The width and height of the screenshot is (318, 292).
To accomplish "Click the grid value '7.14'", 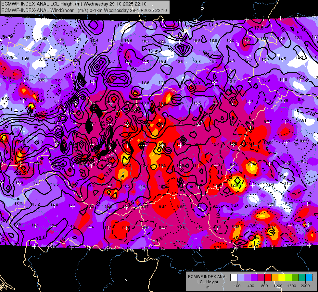I will click(199, 227).
